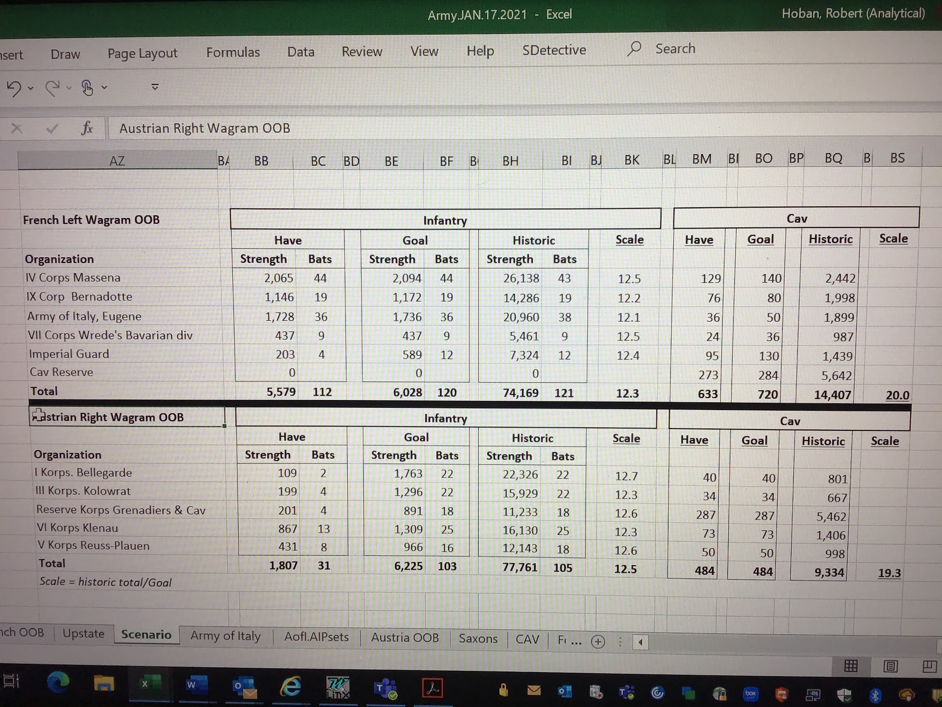Open Microsoft Teams from taskbar
The height and width of the screenshot is (707, 942).
[385, 688]
